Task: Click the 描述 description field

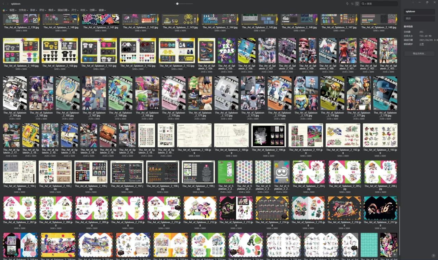Action: (x=419, y=18)
